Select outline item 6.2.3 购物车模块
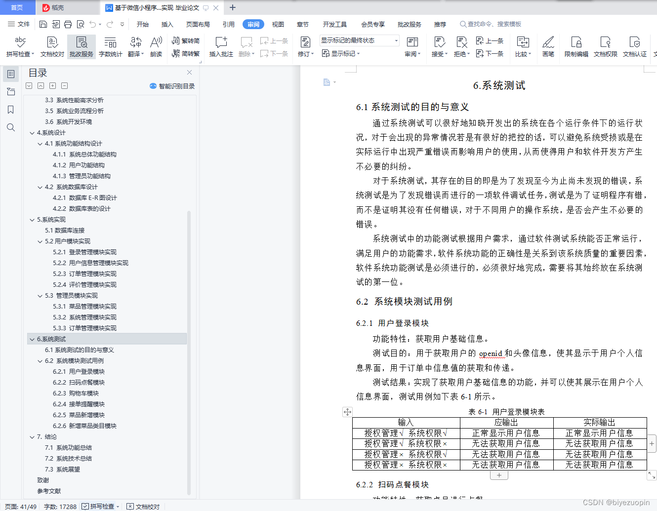 point(76,393)
